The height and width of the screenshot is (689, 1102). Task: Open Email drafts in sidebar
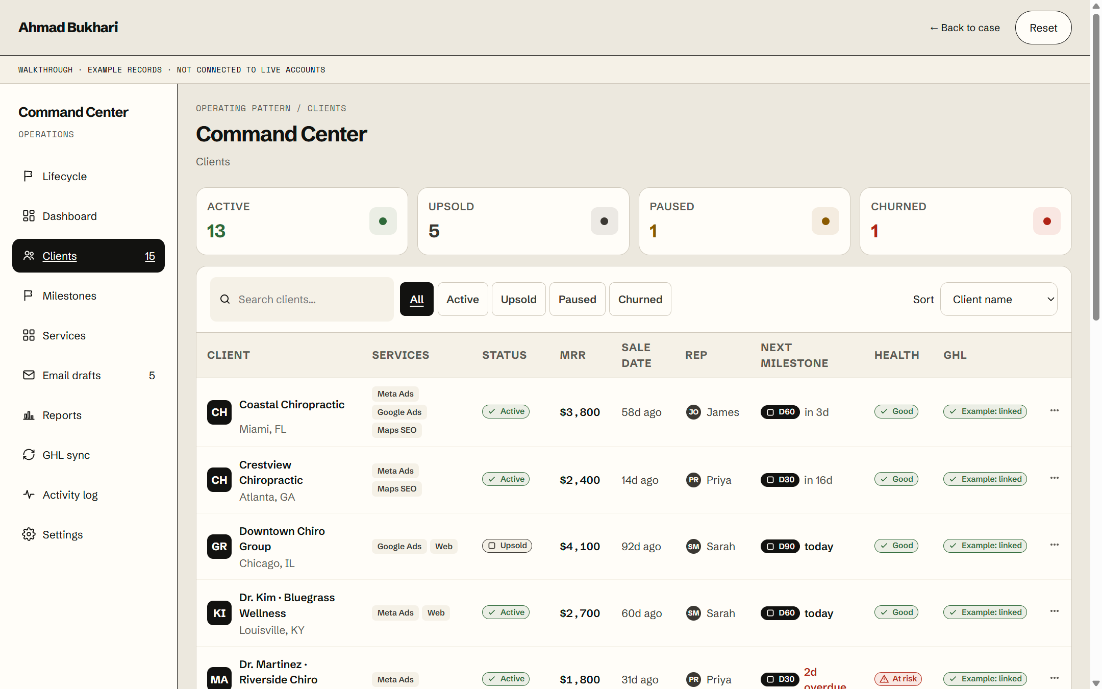point(88,375)
